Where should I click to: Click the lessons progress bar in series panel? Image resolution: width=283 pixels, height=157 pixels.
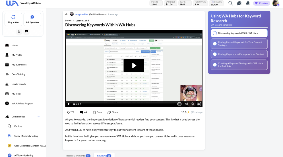[x=239, y=27]
